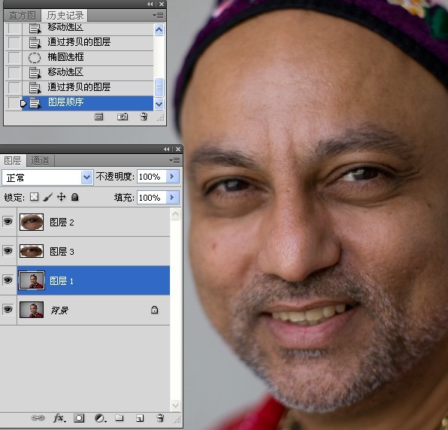Toggle visibility of 背景 layer

click(x=8, y=310)
